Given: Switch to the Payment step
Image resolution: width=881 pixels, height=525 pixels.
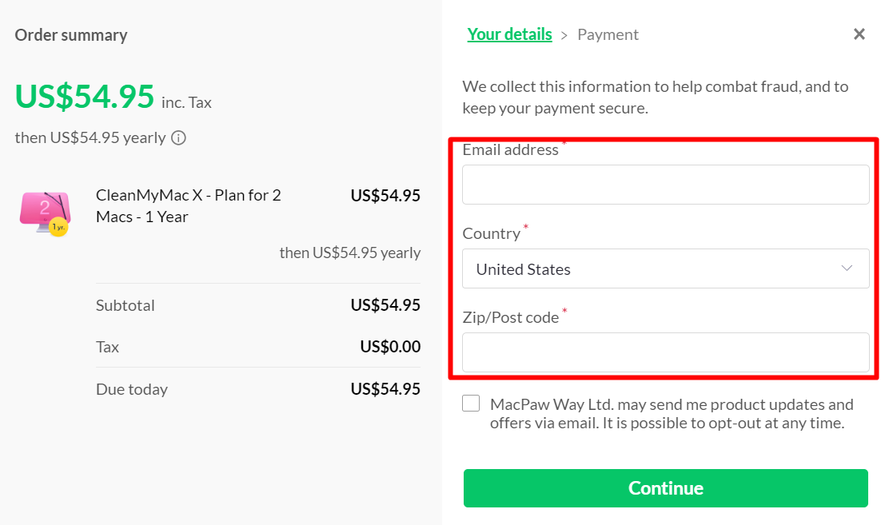Looking at the screenshot, I should click(x=608, y=34).
